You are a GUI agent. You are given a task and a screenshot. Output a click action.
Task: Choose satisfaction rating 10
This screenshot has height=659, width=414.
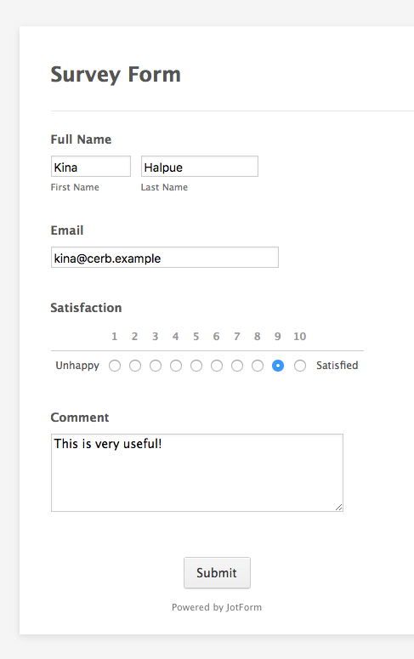click(x=300, y=366)
